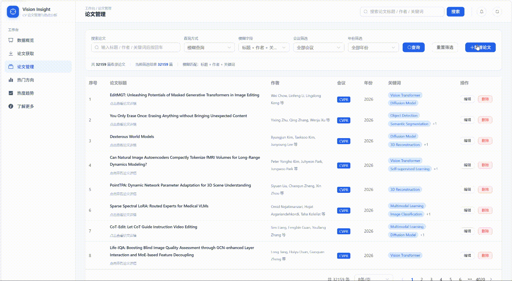Click 删除 for Dexterous World Models
512x281 pixels.
click(485, 140)
